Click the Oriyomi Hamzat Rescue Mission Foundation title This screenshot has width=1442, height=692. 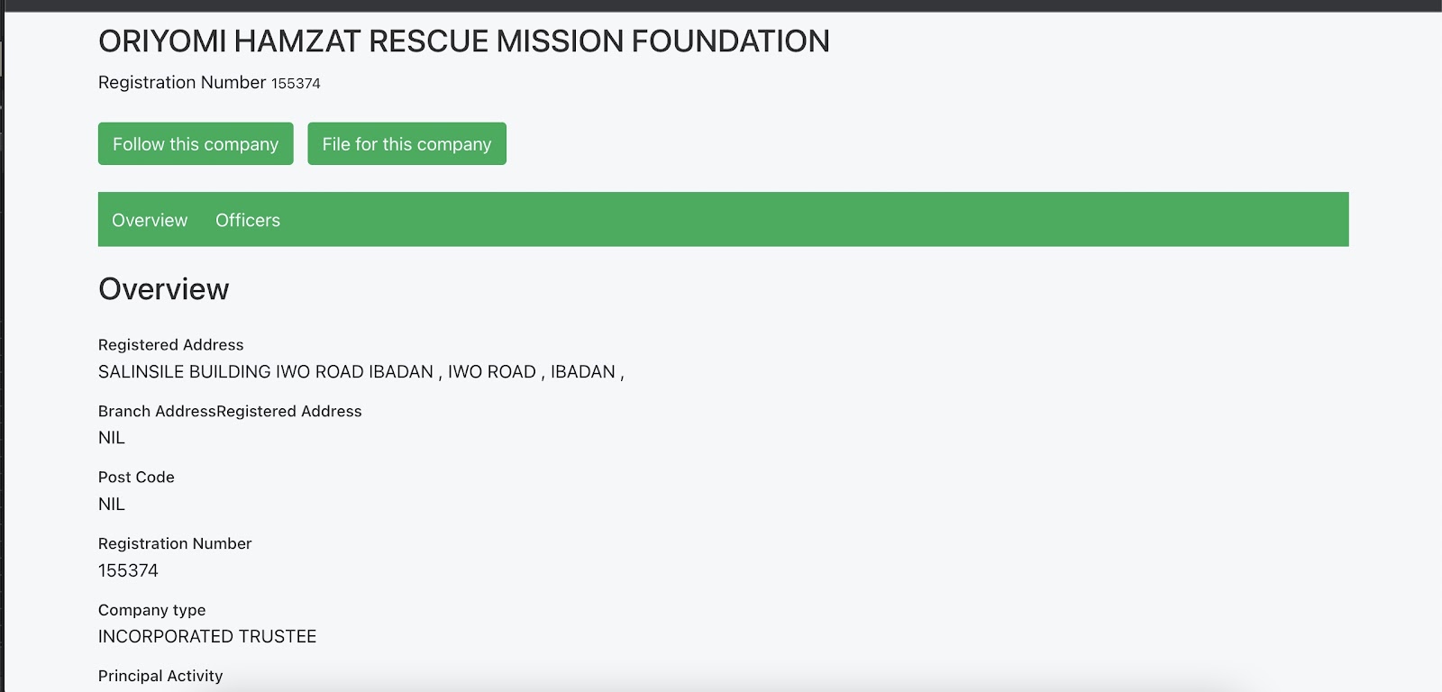coord(463,41)
